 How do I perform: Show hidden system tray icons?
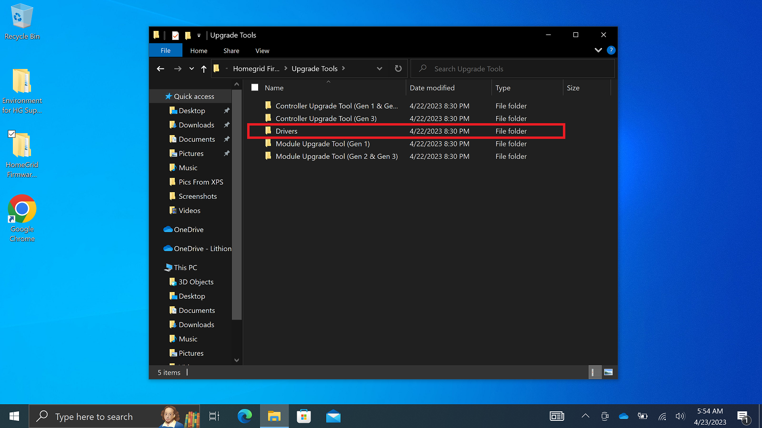coord(585,417)
